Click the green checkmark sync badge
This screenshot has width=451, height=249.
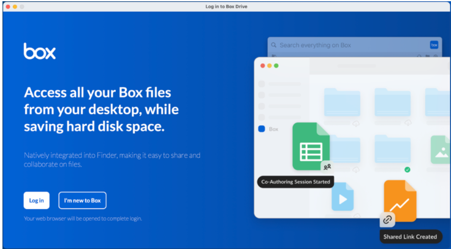tap(407, 169)
